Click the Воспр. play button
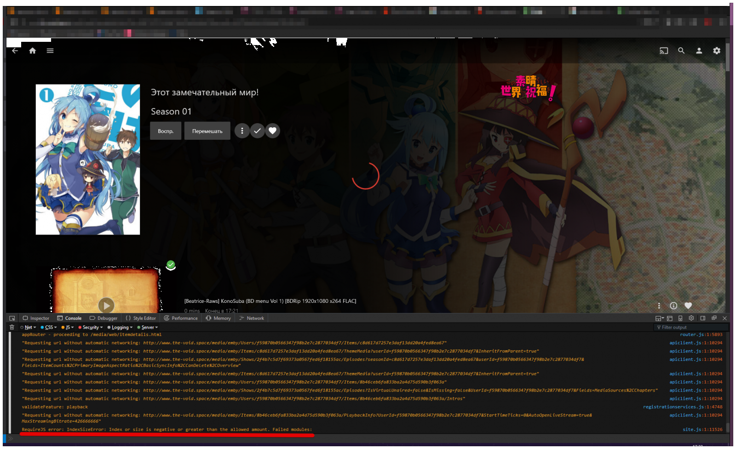 (x=165, y=131)
